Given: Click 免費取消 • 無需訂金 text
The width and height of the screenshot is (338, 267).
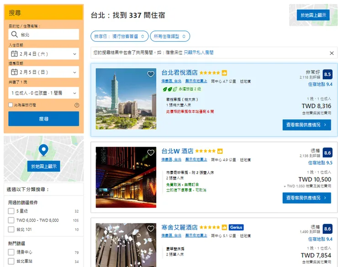Looking at the screenshot, I should point(182,185).
